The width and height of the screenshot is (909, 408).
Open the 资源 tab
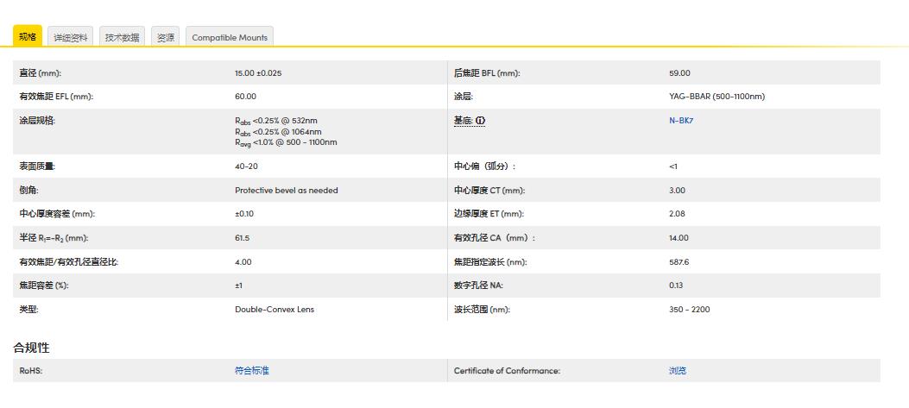point(165,37)
